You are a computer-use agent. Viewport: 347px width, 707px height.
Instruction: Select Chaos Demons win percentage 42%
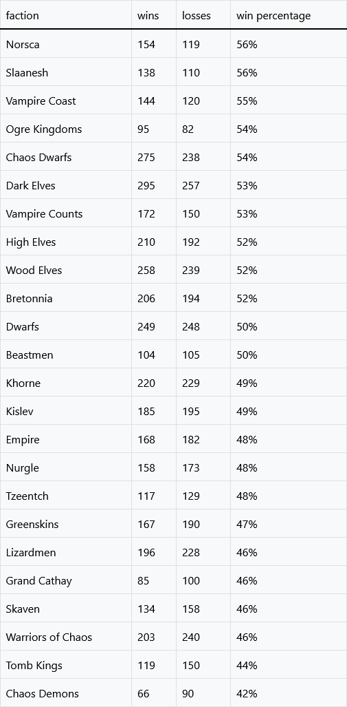[289, 693]
